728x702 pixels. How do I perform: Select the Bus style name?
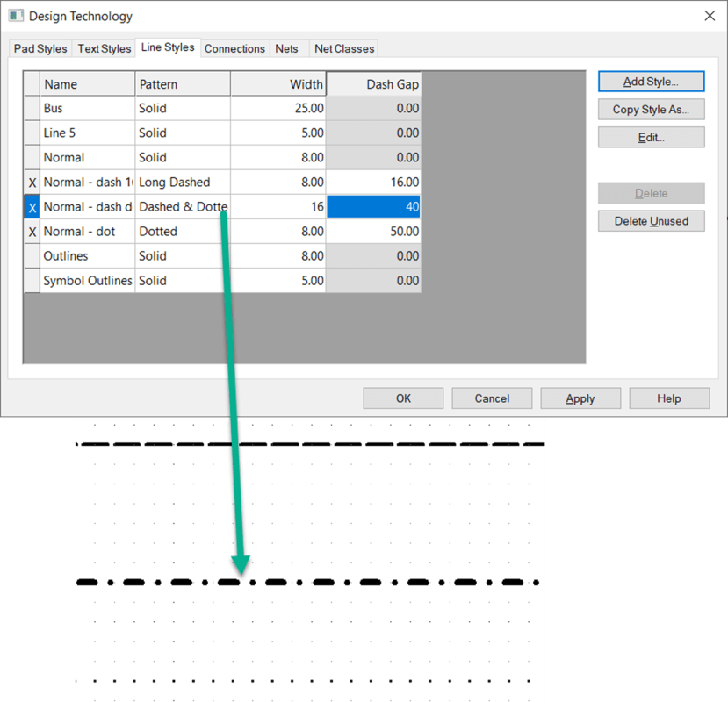pos(88,108)
